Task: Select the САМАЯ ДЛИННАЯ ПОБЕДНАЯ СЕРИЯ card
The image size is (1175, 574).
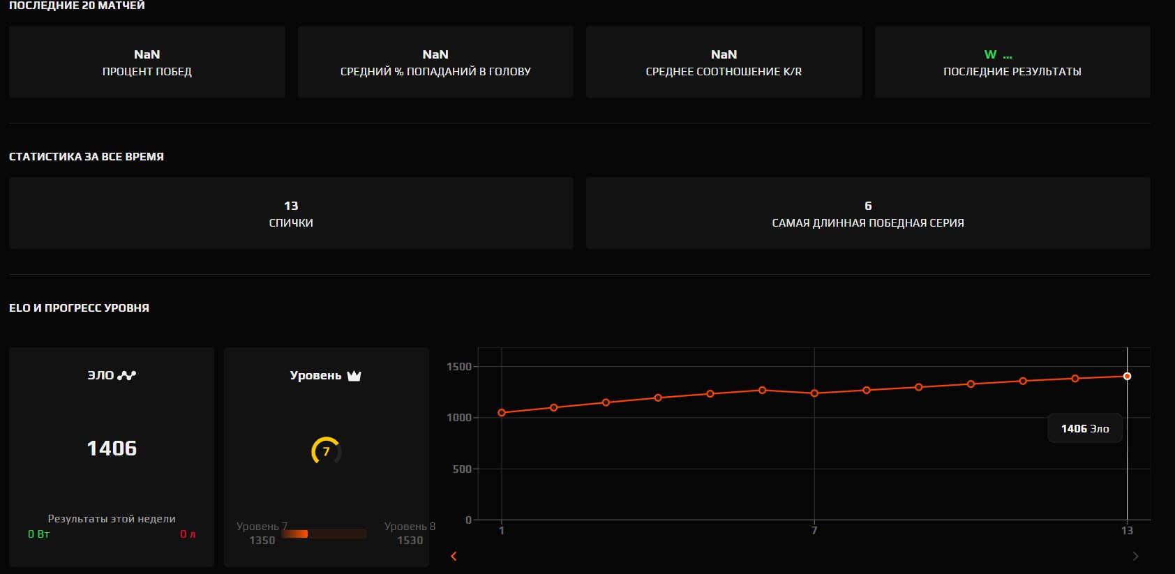Action: [x=868, y=213]
